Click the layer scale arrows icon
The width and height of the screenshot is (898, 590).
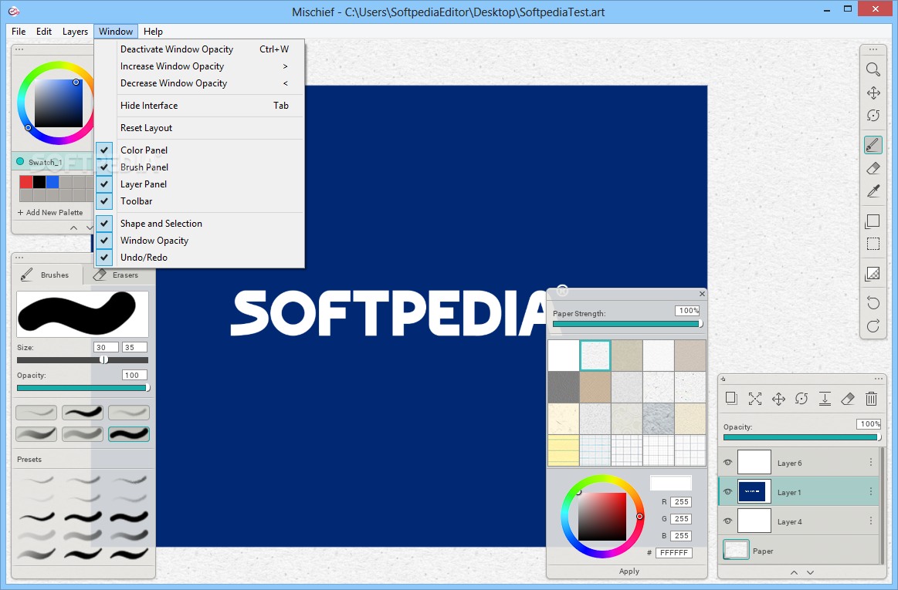click(755, 399)
